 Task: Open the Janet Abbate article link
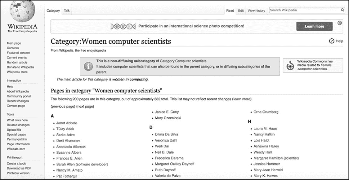pyautogui.click(x=67, y=123)
